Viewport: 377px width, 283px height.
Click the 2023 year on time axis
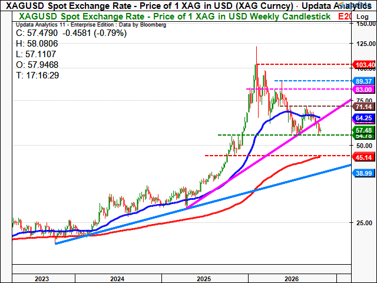click(42, 279)
